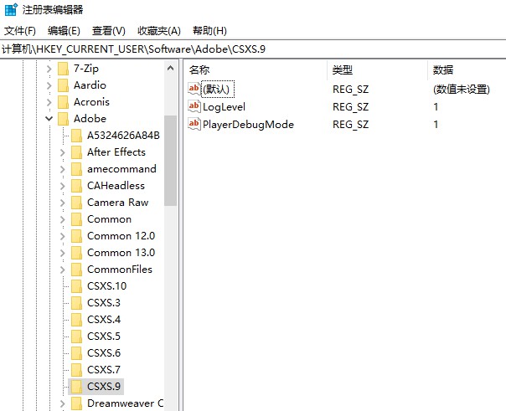Expand the After Effects key

point(63,152)
